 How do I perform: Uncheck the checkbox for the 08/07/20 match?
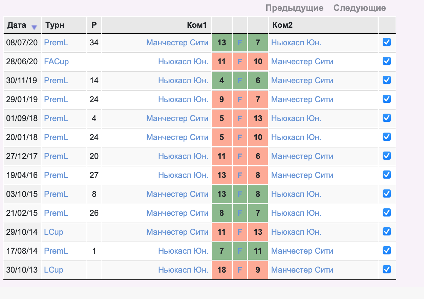point(386,42)
